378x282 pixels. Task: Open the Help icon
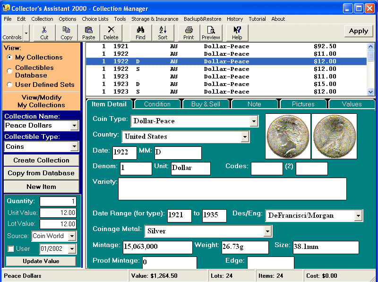[237, 32]
